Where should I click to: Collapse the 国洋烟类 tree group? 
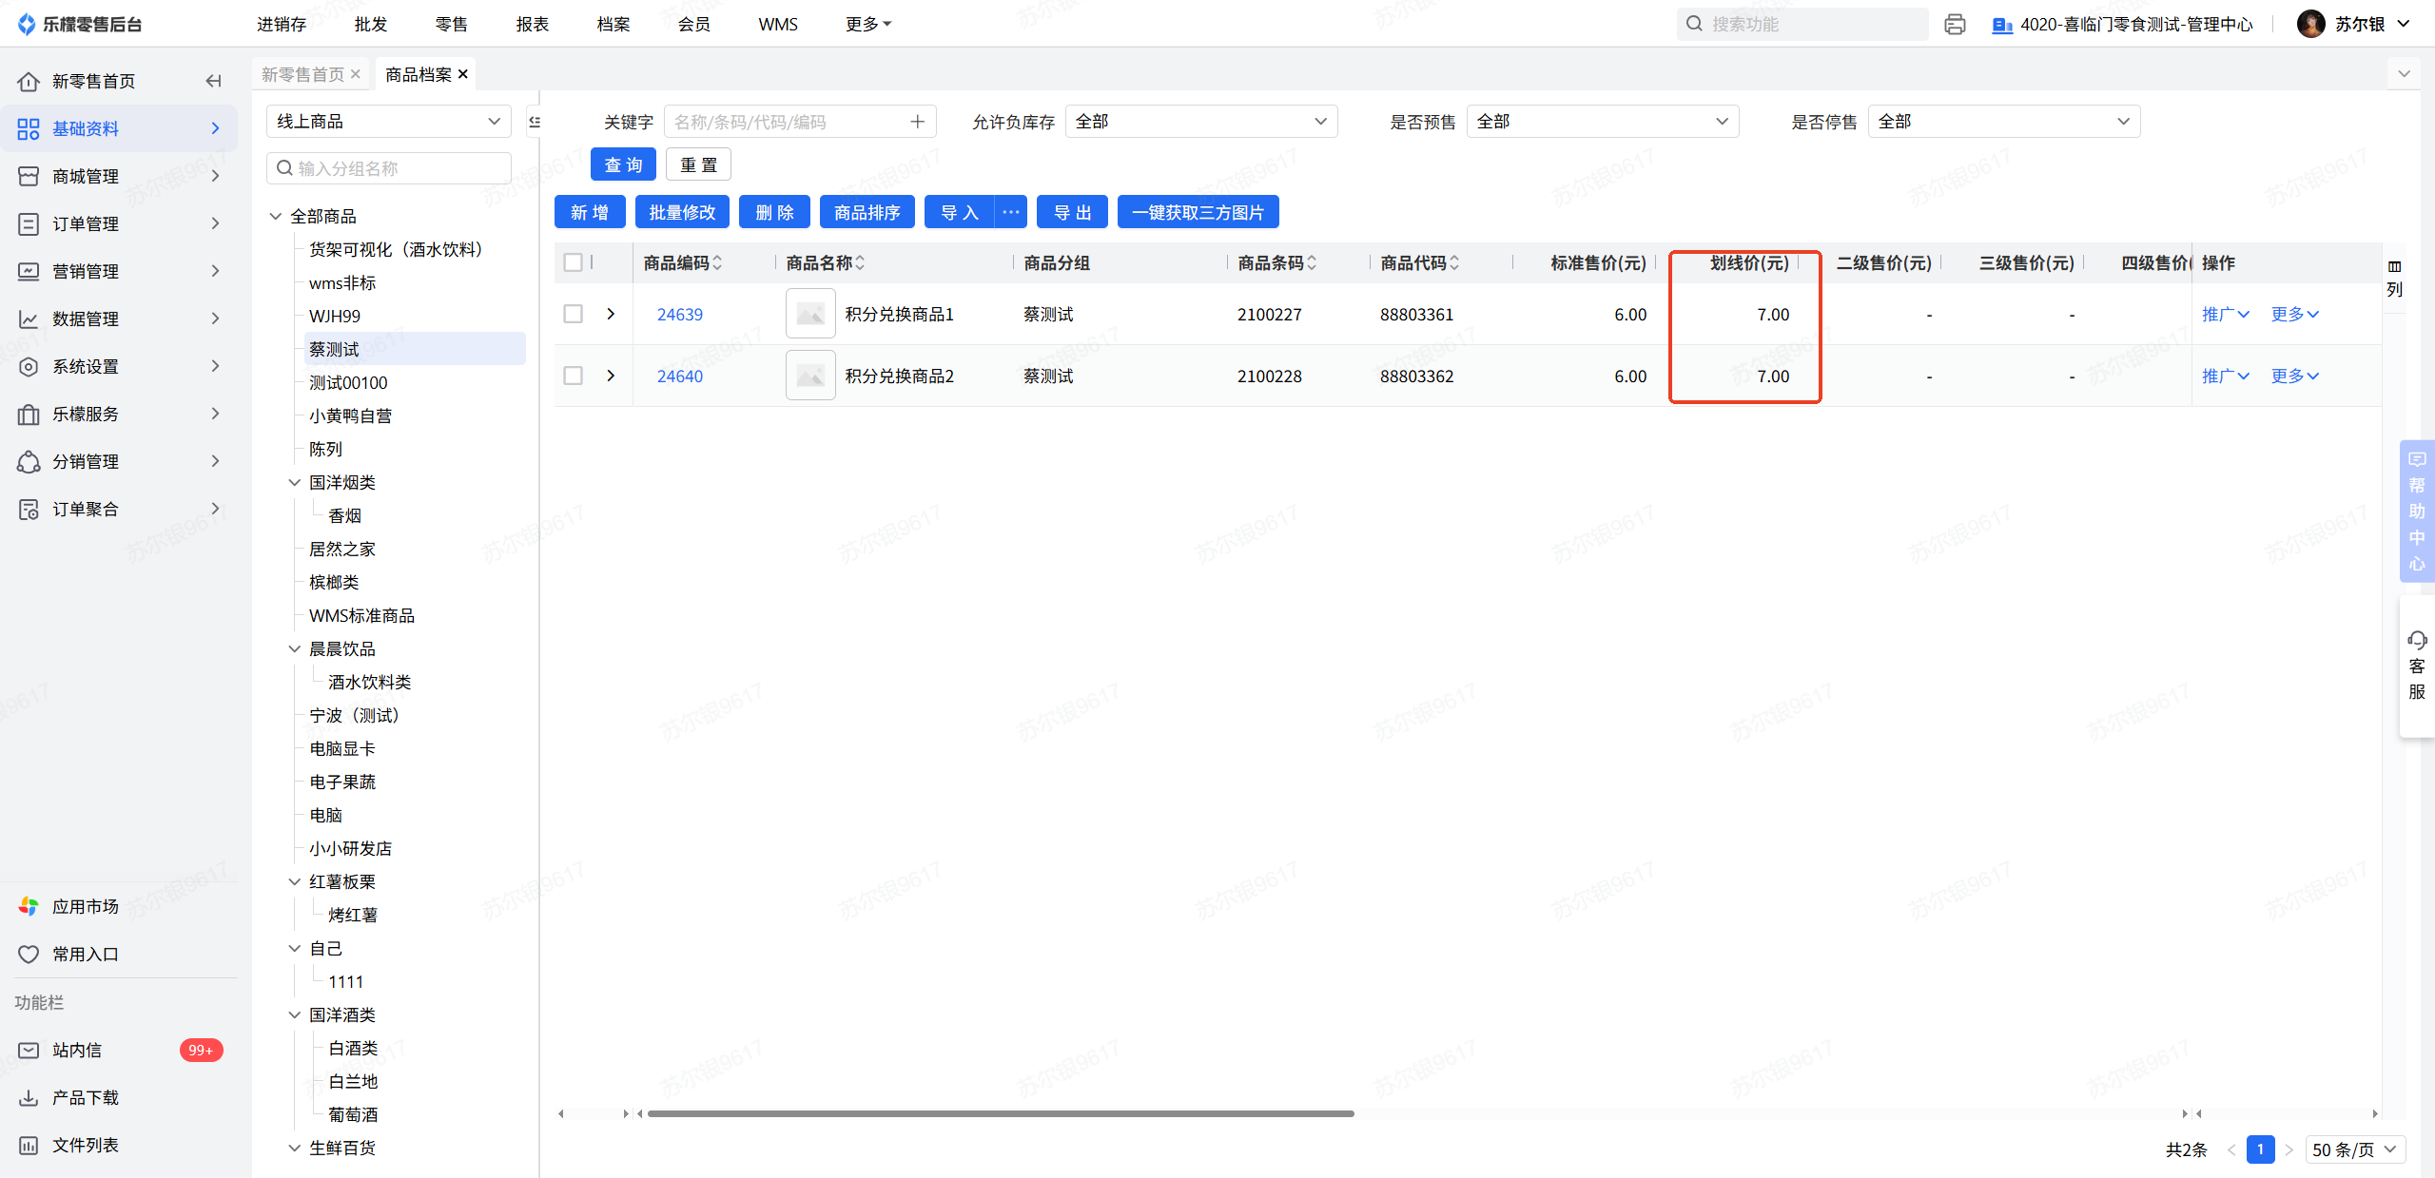coord(295,482)
